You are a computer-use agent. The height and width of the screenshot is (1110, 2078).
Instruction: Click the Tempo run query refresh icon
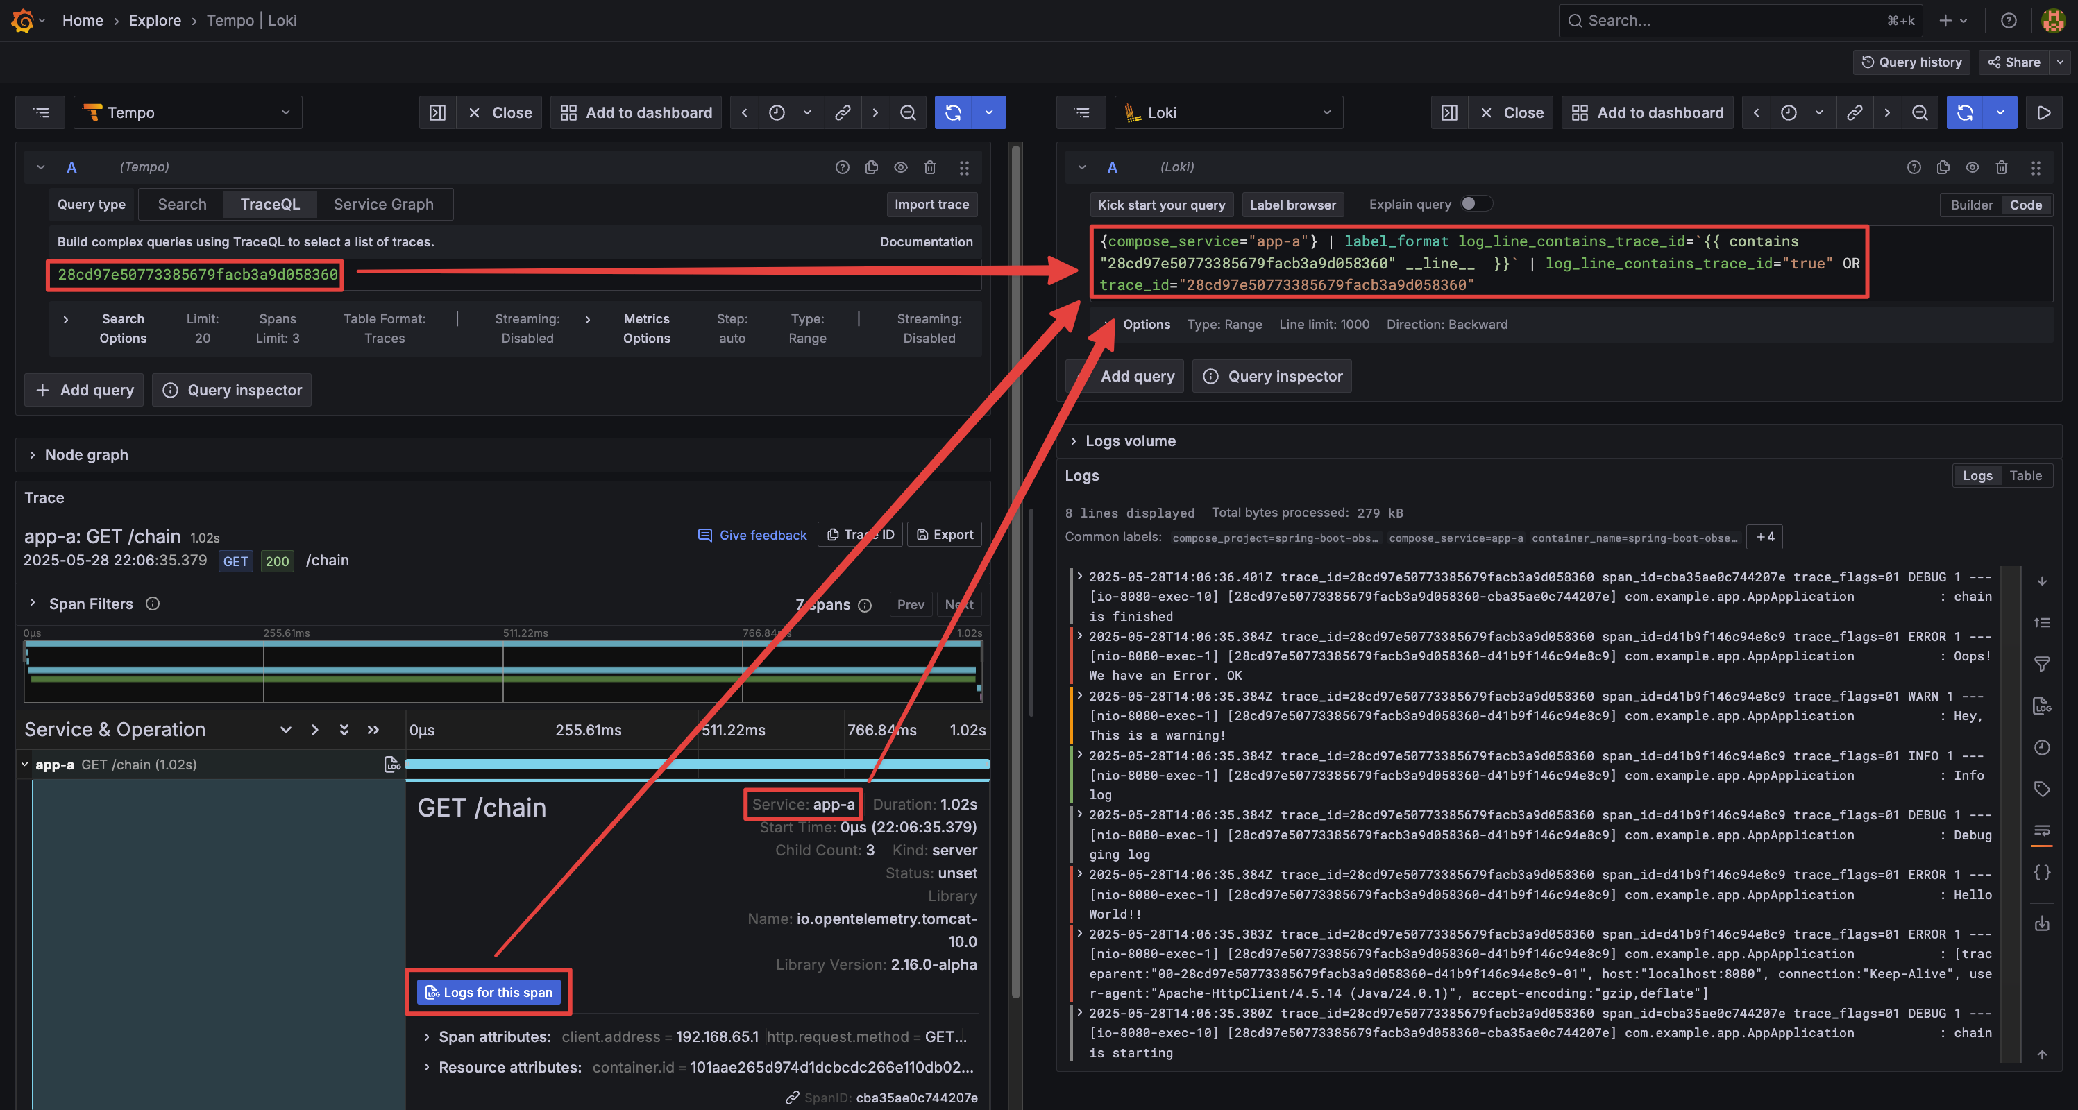click(x=953, y=113)
